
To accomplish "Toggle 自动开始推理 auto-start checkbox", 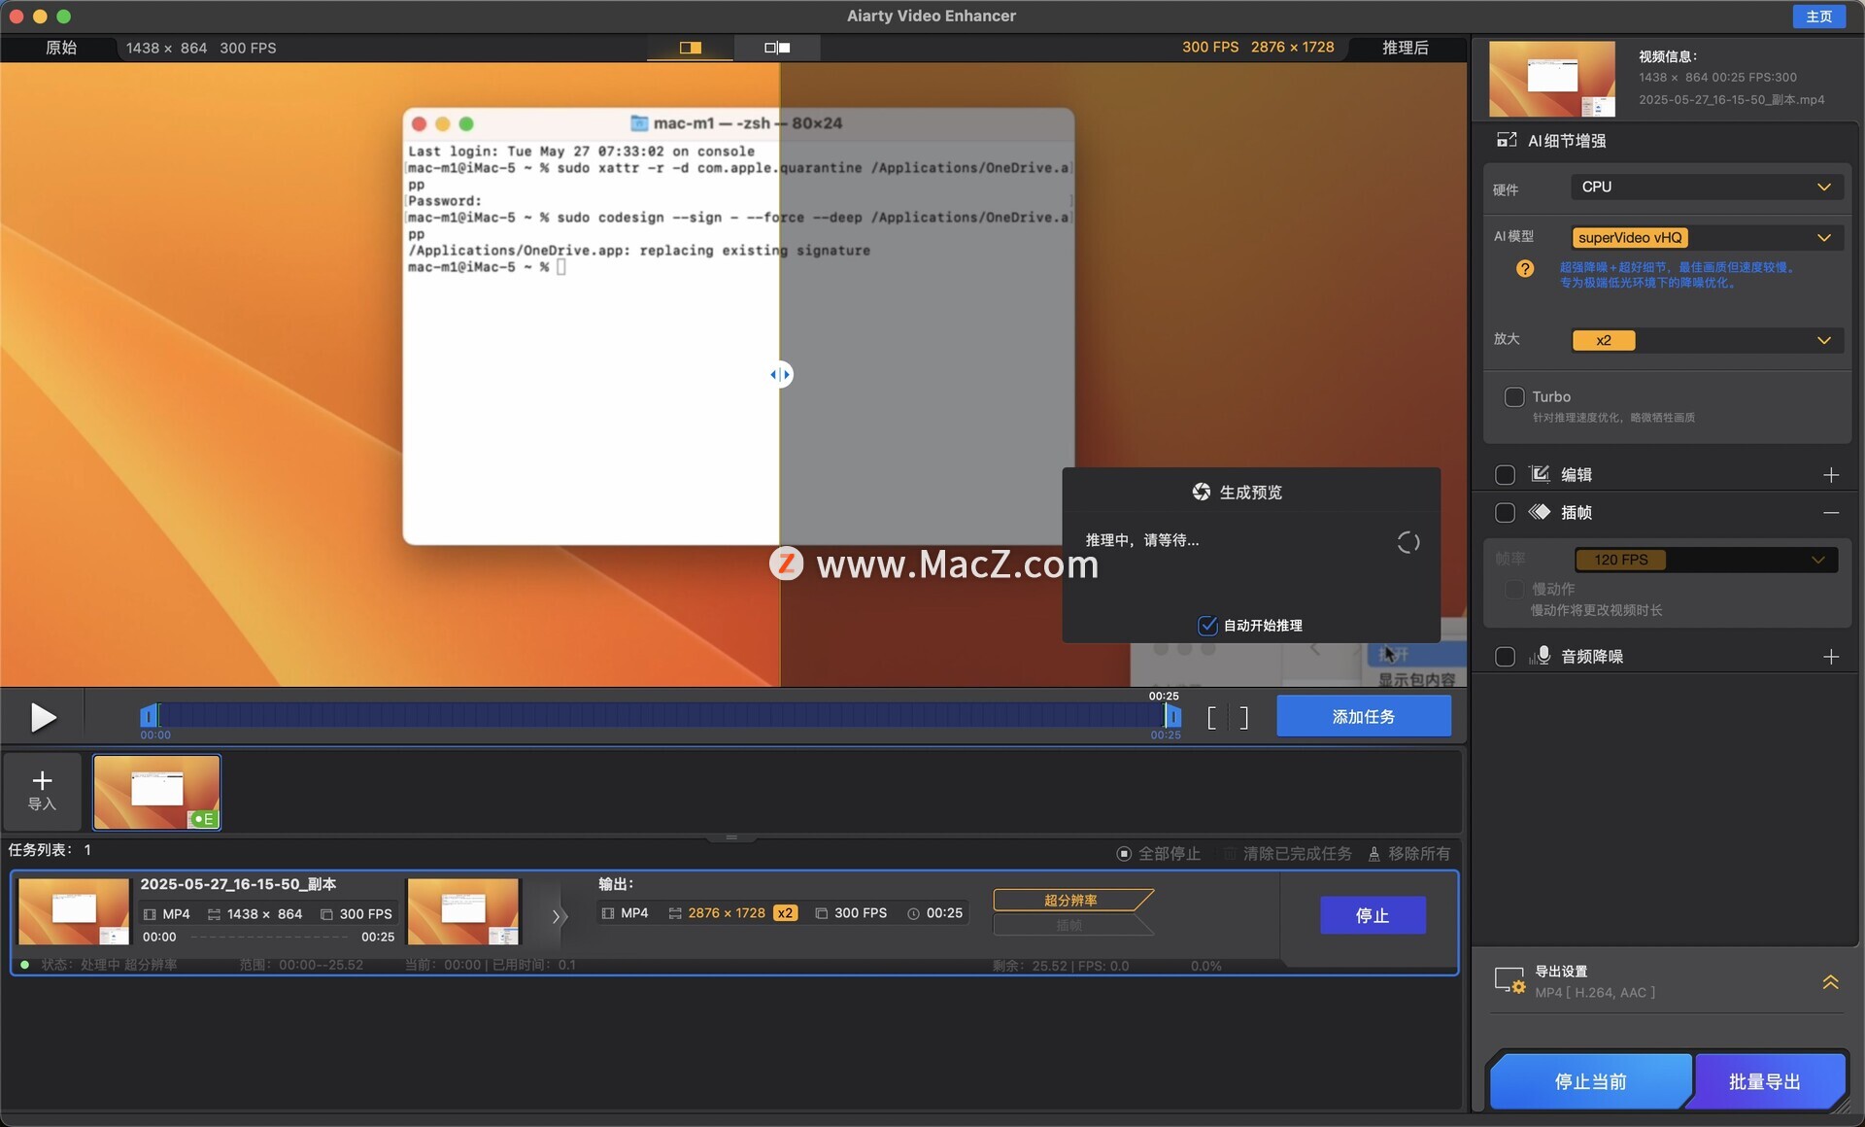I will pyautogui.click(x=1207, y=626).
